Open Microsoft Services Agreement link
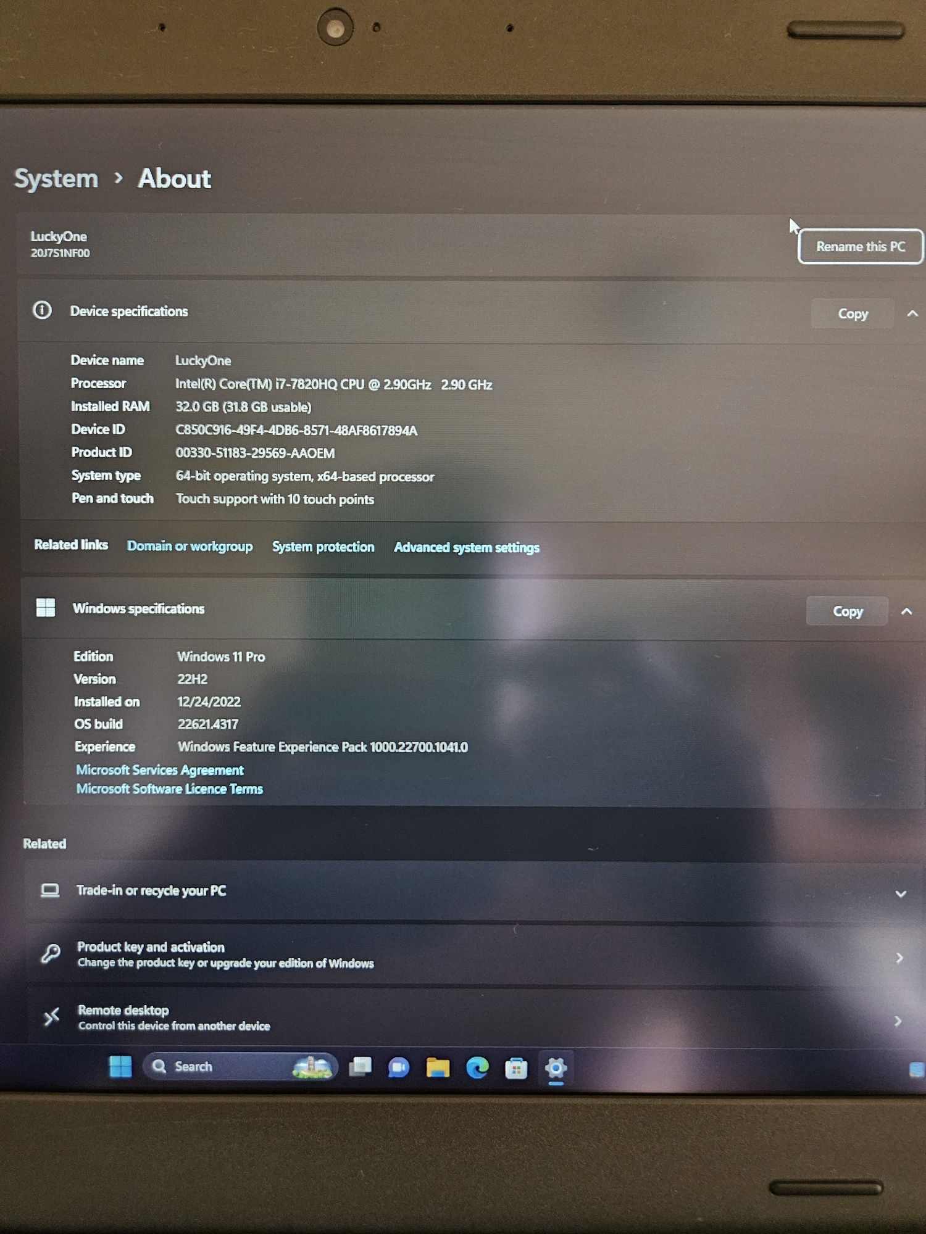This screenshot has height=1234, width=926. click(160, 769)
